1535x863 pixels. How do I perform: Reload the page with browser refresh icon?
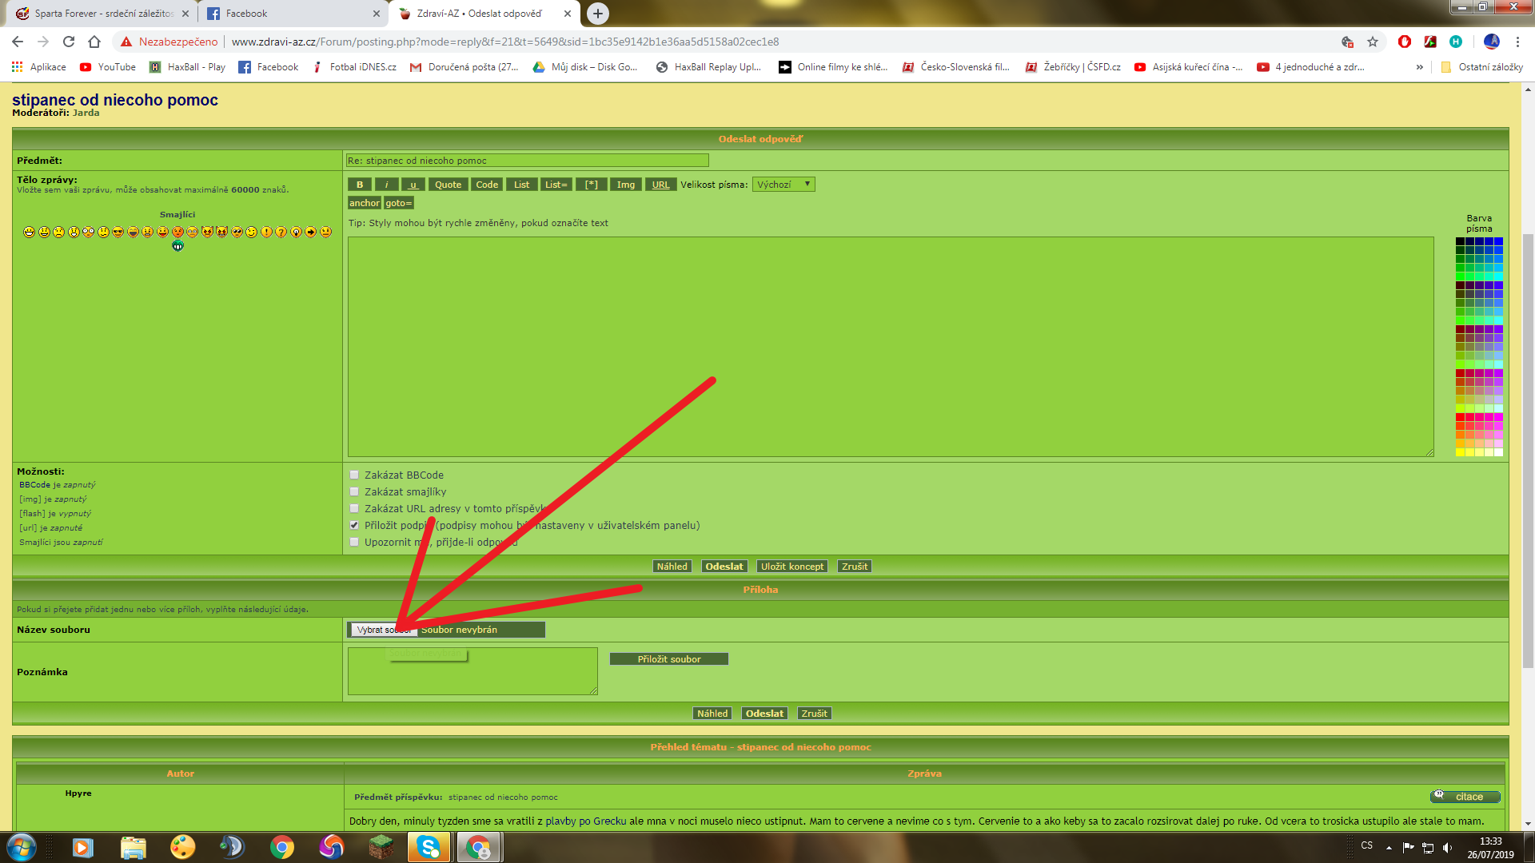pyautogui.click(x=69, y=42)
